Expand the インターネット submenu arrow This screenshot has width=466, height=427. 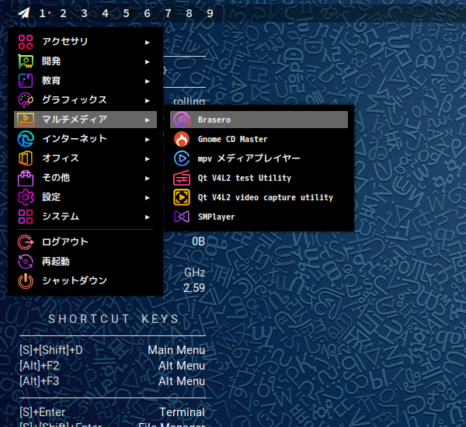[x=147, y=140]
